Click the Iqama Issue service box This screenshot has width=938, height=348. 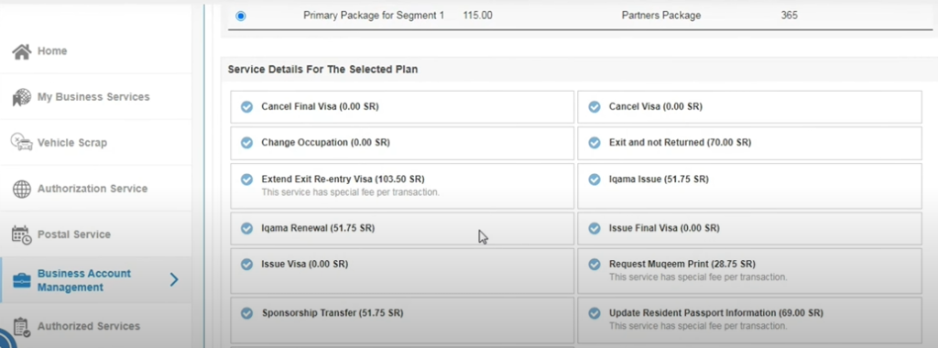tap(749, 186)
